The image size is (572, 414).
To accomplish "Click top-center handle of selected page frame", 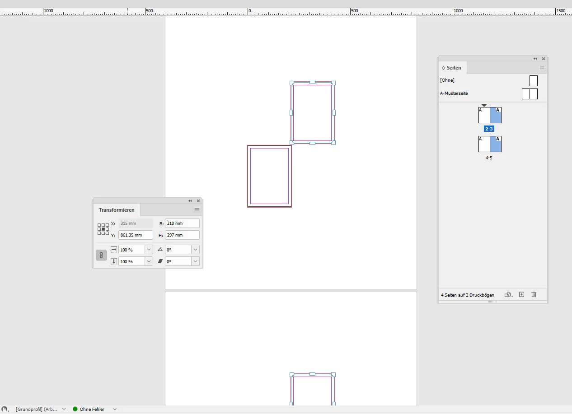I will (312, 82).
